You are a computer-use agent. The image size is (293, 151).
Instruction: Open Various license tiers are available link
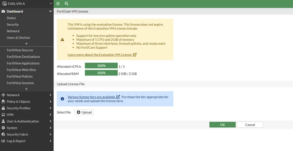pyautogui.click(x=92, y=97)
